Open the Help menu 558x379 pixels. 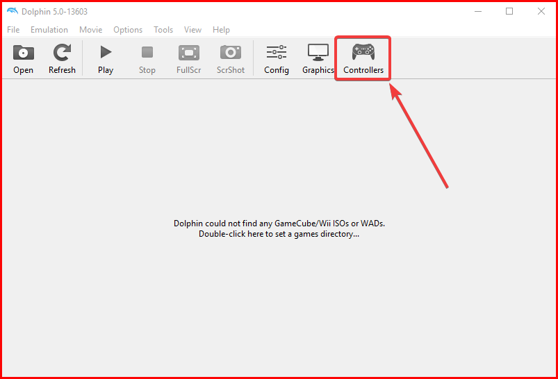[x=221, y=30]
